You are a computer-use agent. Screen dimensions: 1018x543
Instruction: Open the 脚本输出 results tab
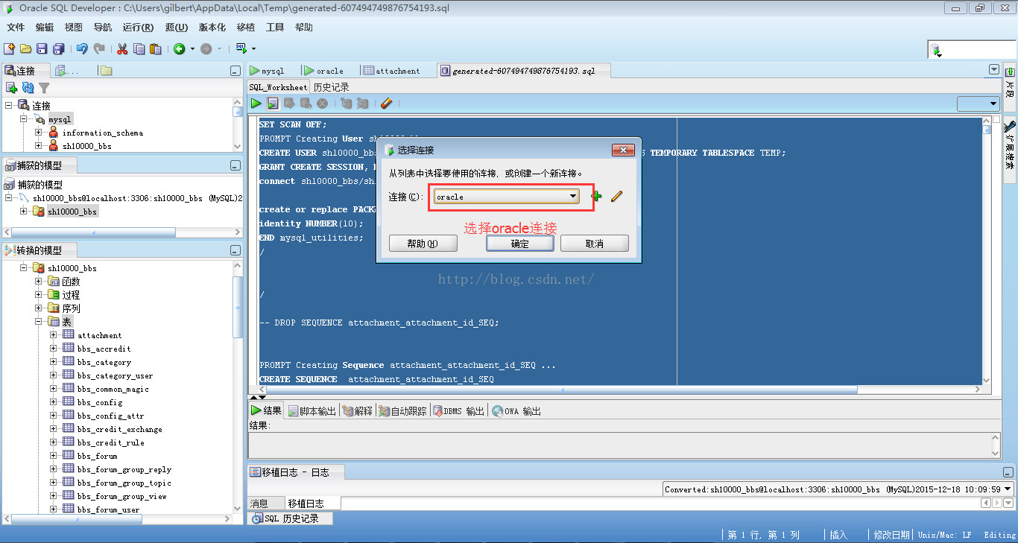(x=312, y=410)
